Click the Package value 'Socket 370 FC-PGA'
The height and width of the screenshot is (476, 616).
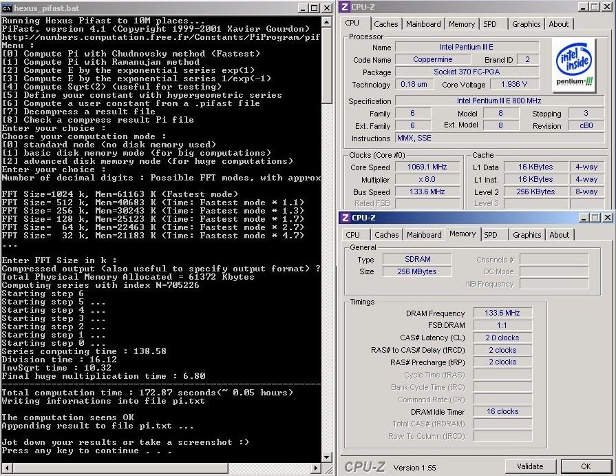467,72
